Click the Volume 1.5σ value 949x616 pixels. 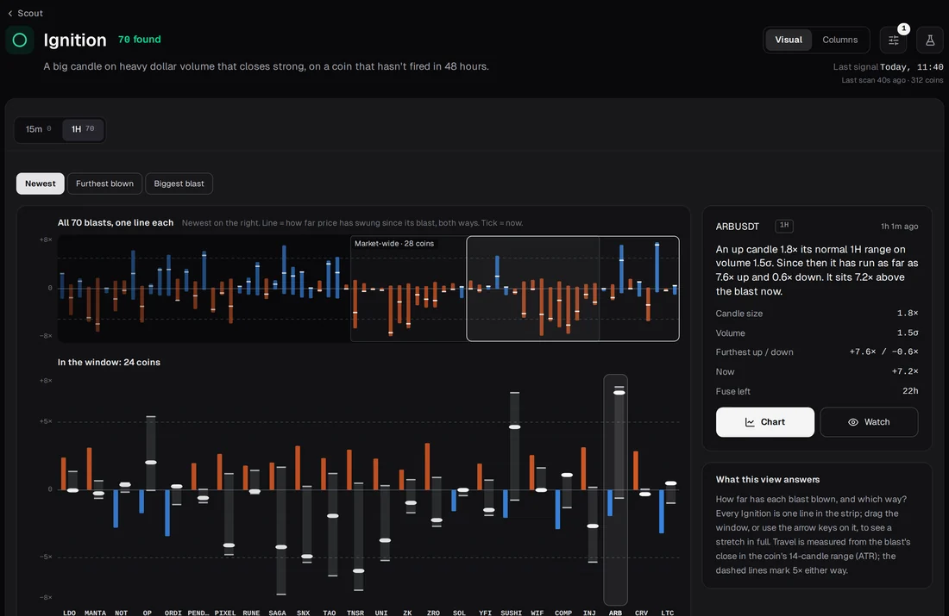(x=908, y=333)
